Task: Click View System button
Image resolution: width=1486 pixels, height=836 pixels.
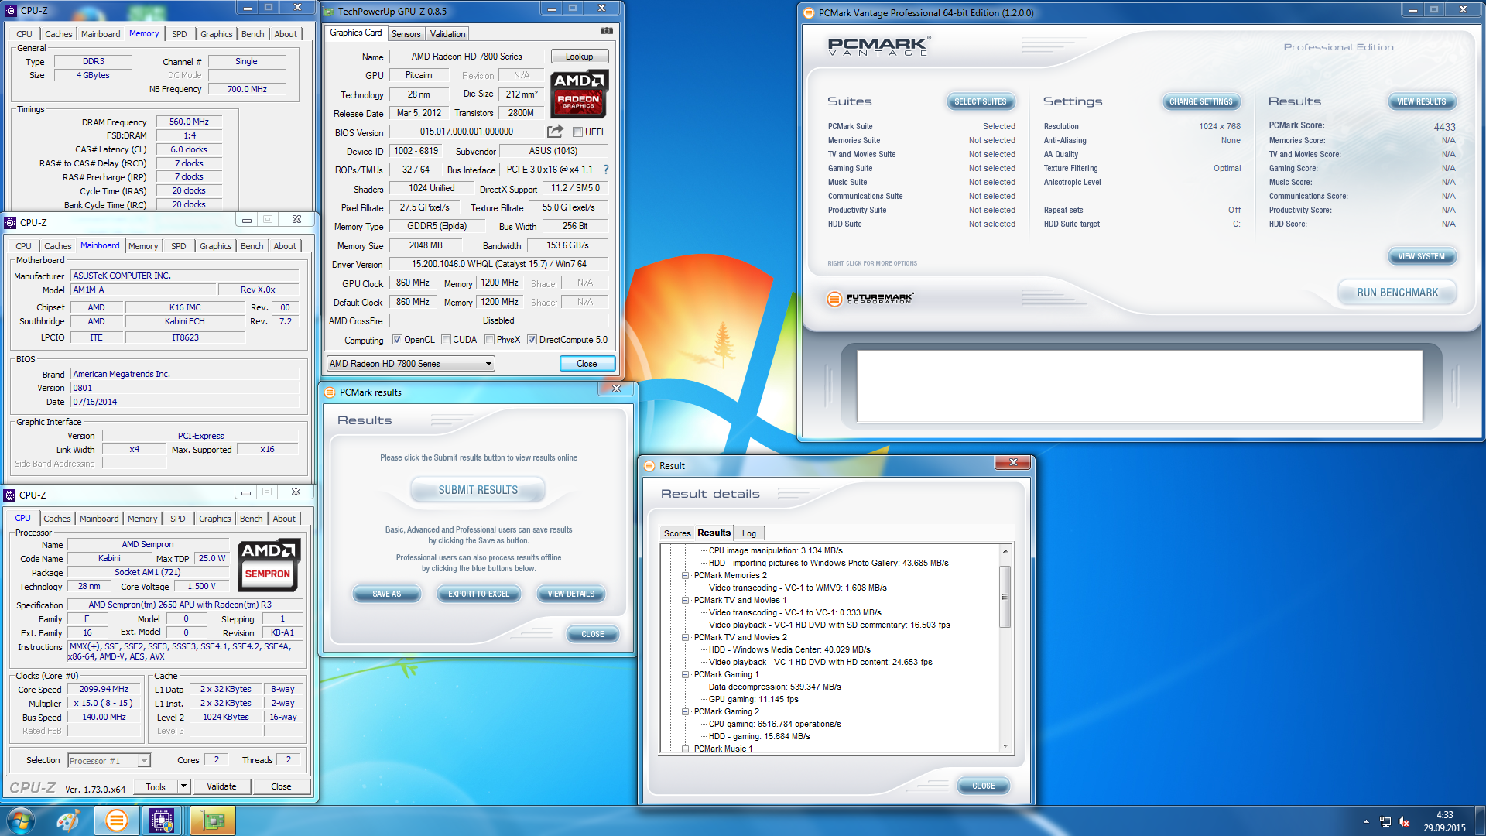Action: [1421, 256]
